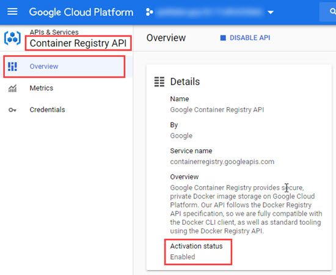336x275 pixels.
Task: Click the blurred project name selector
Action: tap(209, 12)
